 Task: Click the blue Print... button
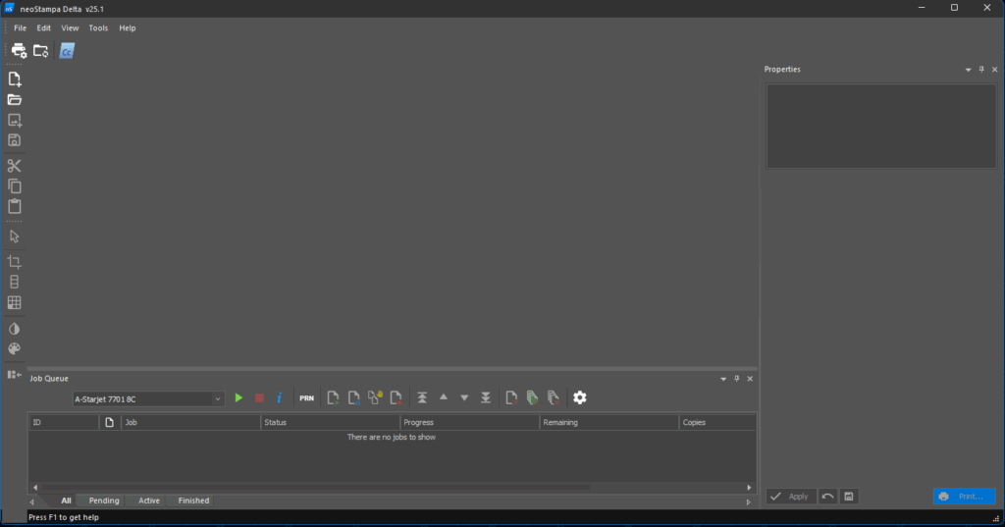tap(964, 497)
